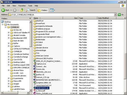Viewport: 127px width, 95px height.
Task: Select the Captura.exe application icon
Action: 35,64
